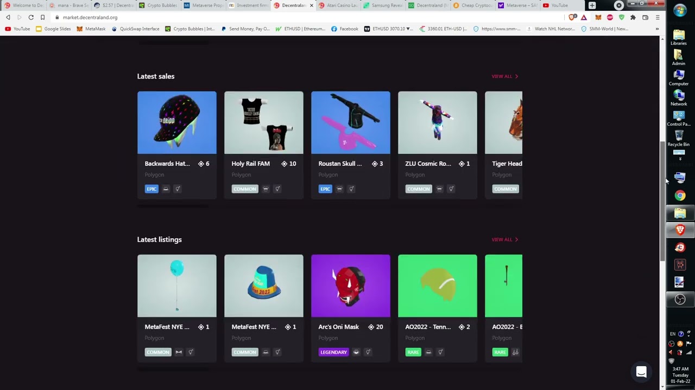Click Arc's Oni Mask title text
The height and width of the screenshot is (390, 695).
(338, 327)
